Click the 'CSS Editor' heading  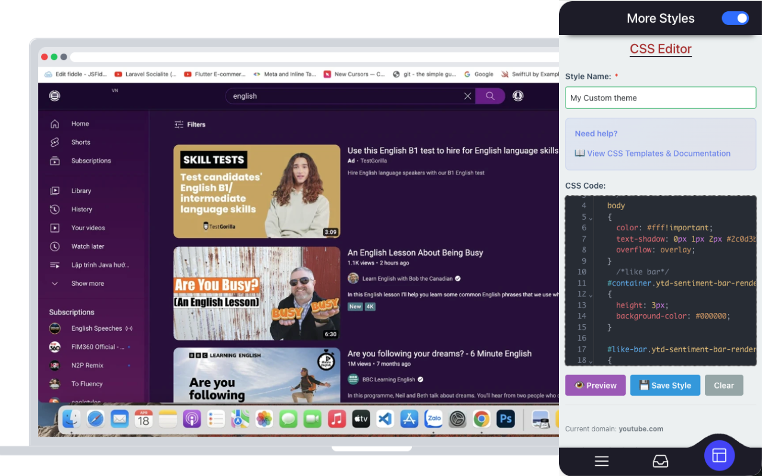[x=661, y=49]
